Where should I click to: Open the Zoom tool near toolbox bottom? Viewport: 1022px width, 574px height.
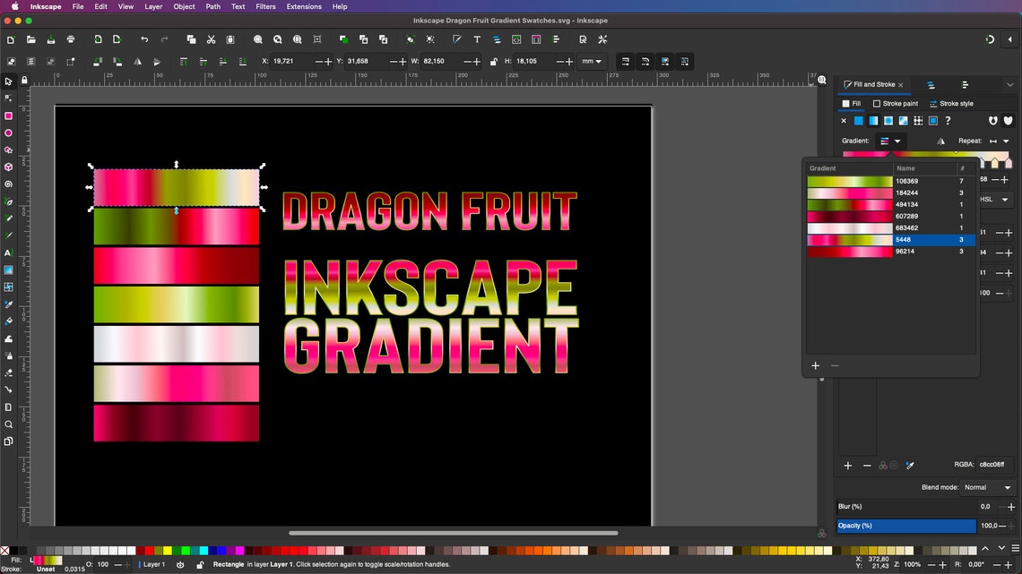tap(10, 424)
